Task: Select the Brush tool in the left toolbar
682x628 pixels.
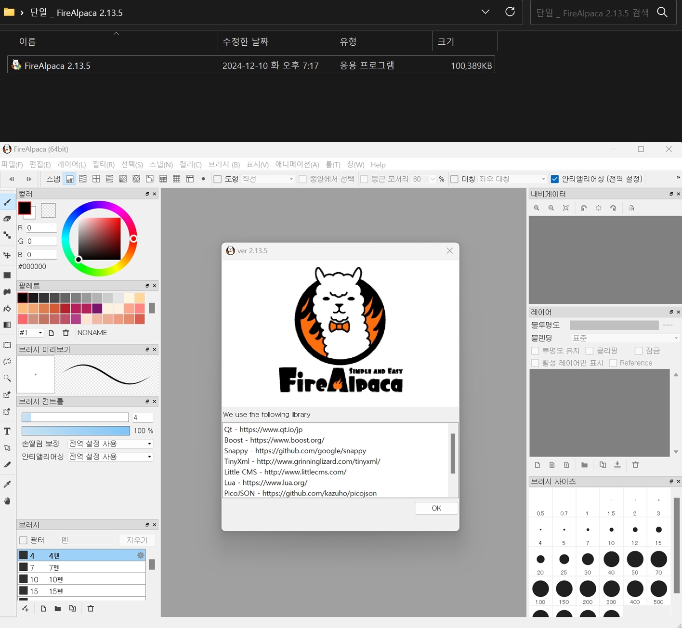Action: click(7, 202)
